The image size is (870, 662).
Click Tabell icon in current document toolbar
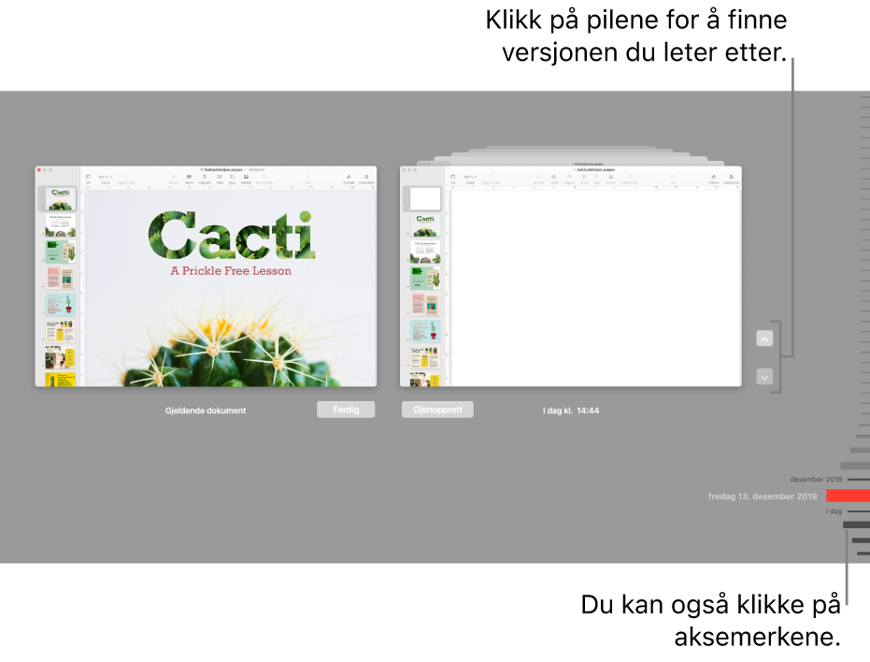[189, 179]
